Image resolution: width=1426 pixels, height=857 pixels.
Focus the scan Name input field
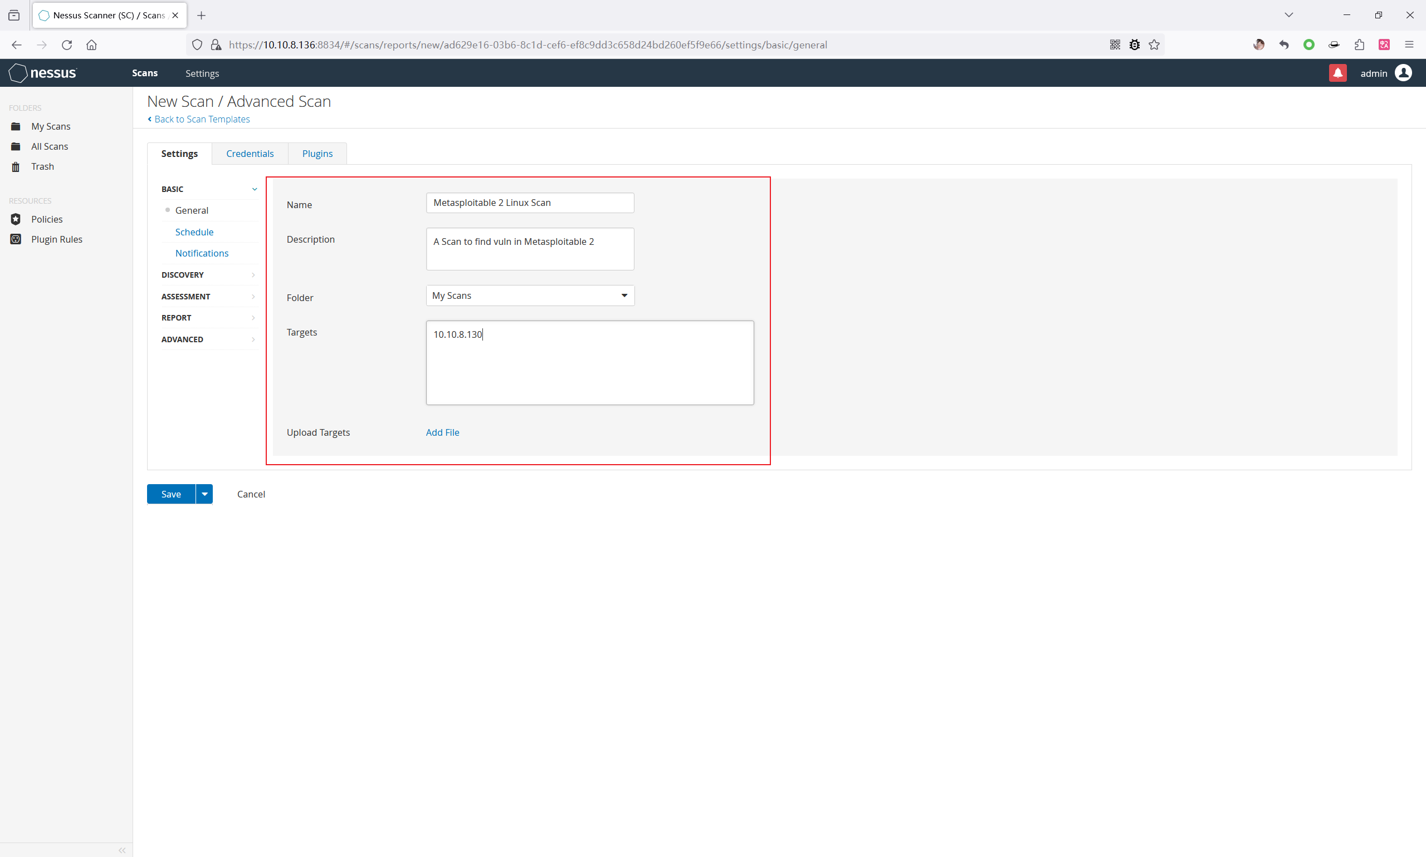click(x=530, y=203)
